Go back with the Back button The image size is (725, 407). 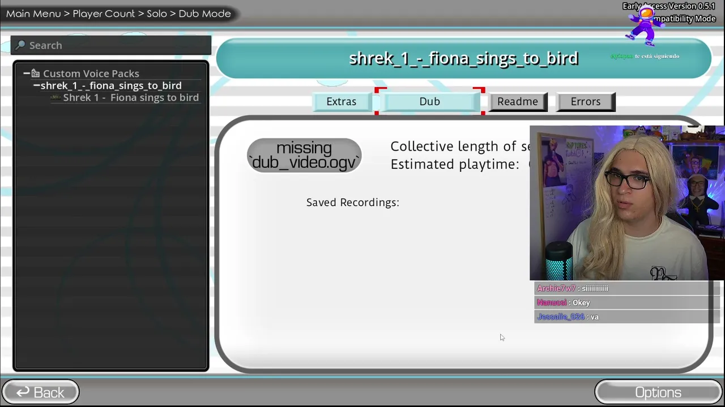40,392
